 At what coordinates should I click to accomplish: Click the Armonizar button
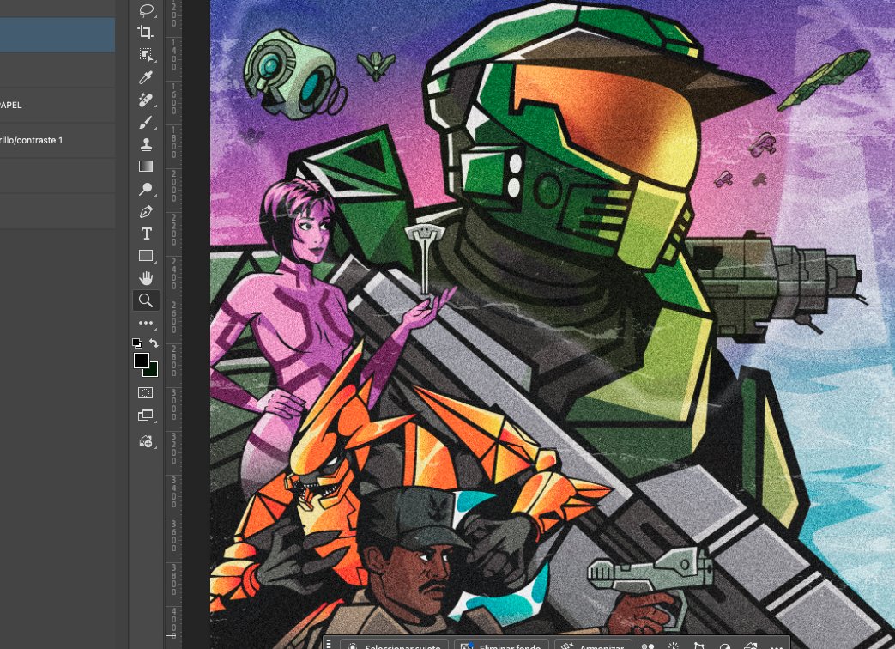pos(594,646)
